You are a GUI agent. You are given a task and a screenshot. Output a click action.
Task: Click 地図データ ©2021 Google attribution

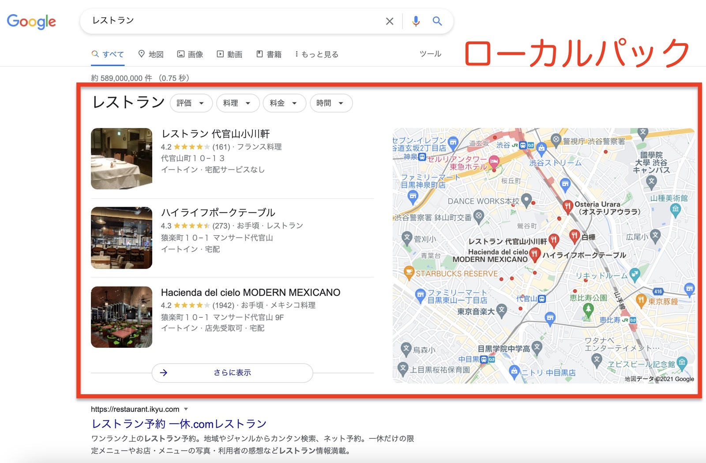tap(659, 379)
